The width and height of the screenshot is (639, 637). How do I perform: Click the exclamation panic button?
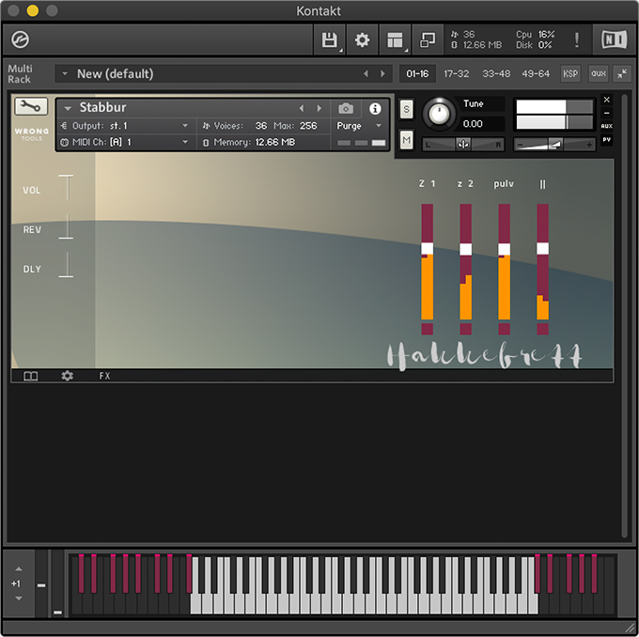pos(577,40)
